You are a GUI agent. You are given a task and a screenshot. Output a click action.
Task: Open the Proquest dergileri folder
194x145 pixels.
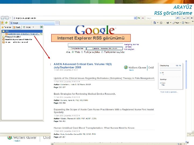[12, 37]
